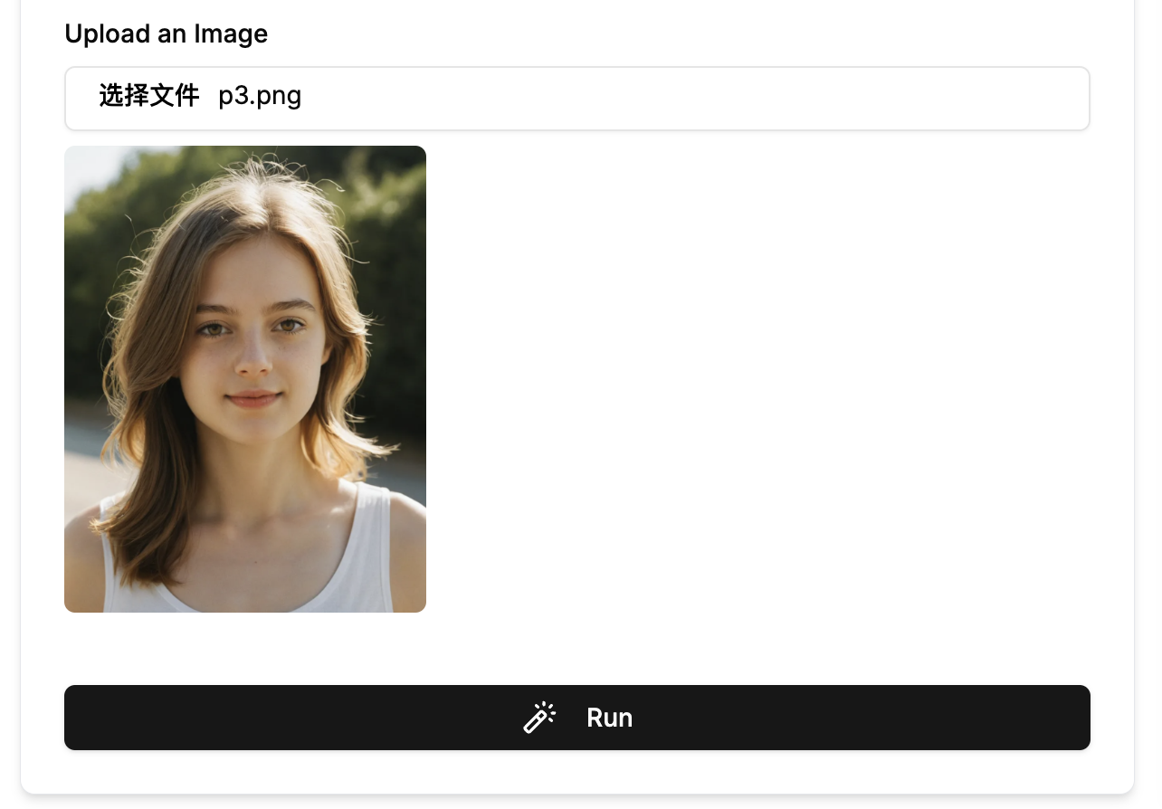Screen dimensions: 1162x809
Task: Click the Run label text
Action: coord(609,717)
